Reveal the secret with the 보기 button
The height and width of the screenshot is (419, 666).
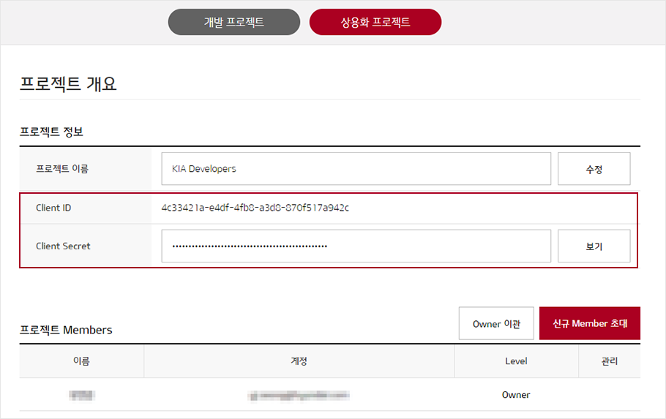pos(594,246)
